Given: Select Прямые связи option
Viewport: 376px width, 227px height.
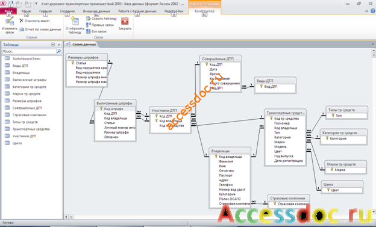Looking at the screenshot, I should click(x=100, y=25).
